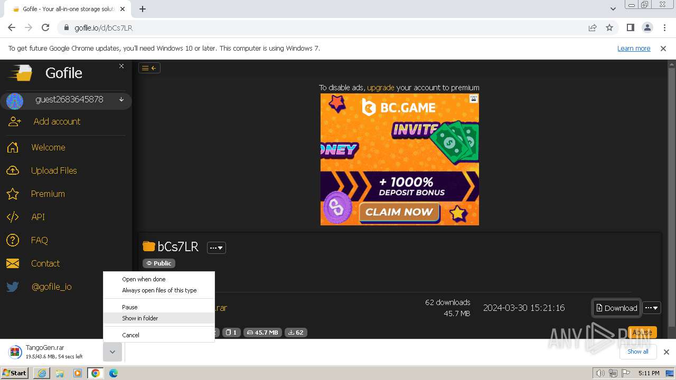Click Show all downloads button

tap(638, 351)
